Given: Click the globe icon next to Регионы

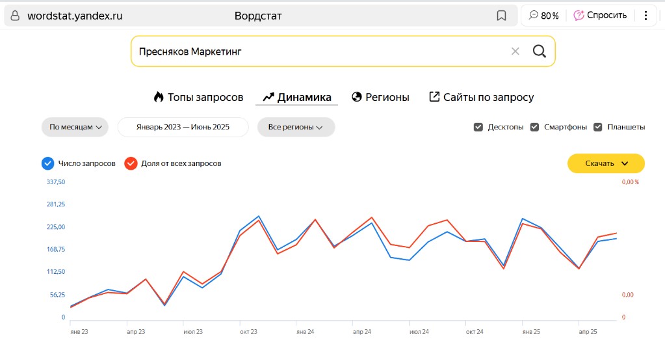Looking at the screenshot, I should pos(356,97).
